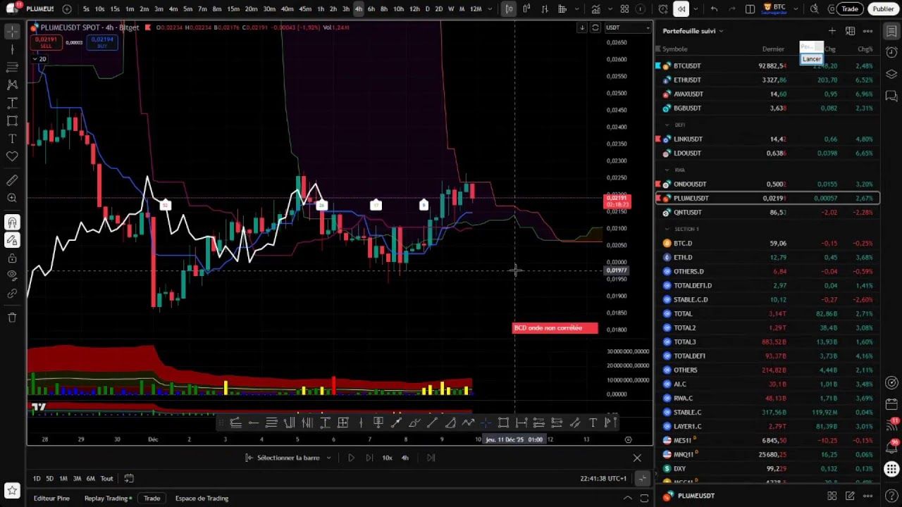Screen dimensions: 902x507
Task: Select the Text tool in left sidebar
Action: coord(12,139)
